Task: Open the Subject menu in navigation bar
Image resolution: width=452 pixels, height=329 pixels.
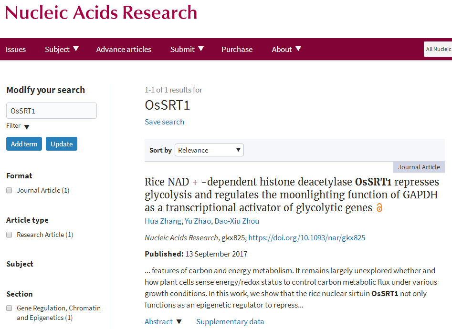Action: click(62, 49)
